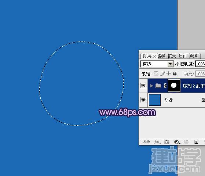The width and height of the screenshot is (205, 176).
Task: Lock image pixels brush icon
Action: [x=162, y=73]
